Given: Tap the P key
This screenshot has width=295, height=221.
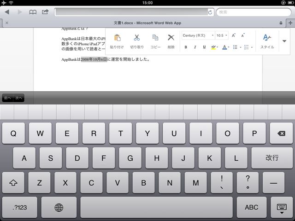Looking at the screenshot, I should [x=254, y=133].
